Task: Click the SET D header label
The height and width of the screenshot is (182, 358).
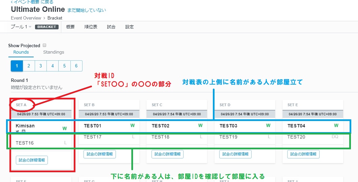Action: pos(225,105)
